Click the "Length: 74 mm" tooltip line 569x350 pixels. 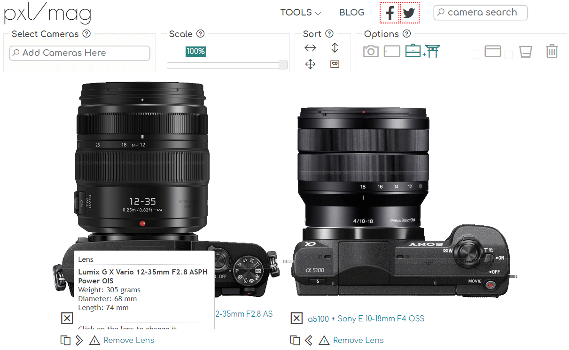(x=103, y=308)
